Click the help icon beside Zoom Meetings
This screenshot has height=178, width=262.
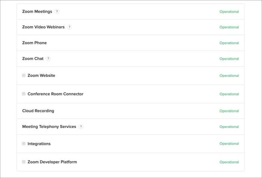(x=57, y=12)
